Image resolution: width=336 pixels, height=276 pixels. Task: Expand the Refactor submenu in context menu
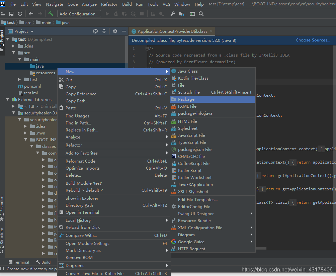pyautogui.click(x=113, y=145)
